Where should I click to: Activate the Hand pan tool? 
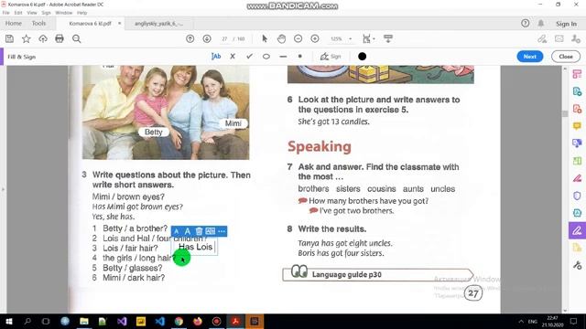click(281, 38)
